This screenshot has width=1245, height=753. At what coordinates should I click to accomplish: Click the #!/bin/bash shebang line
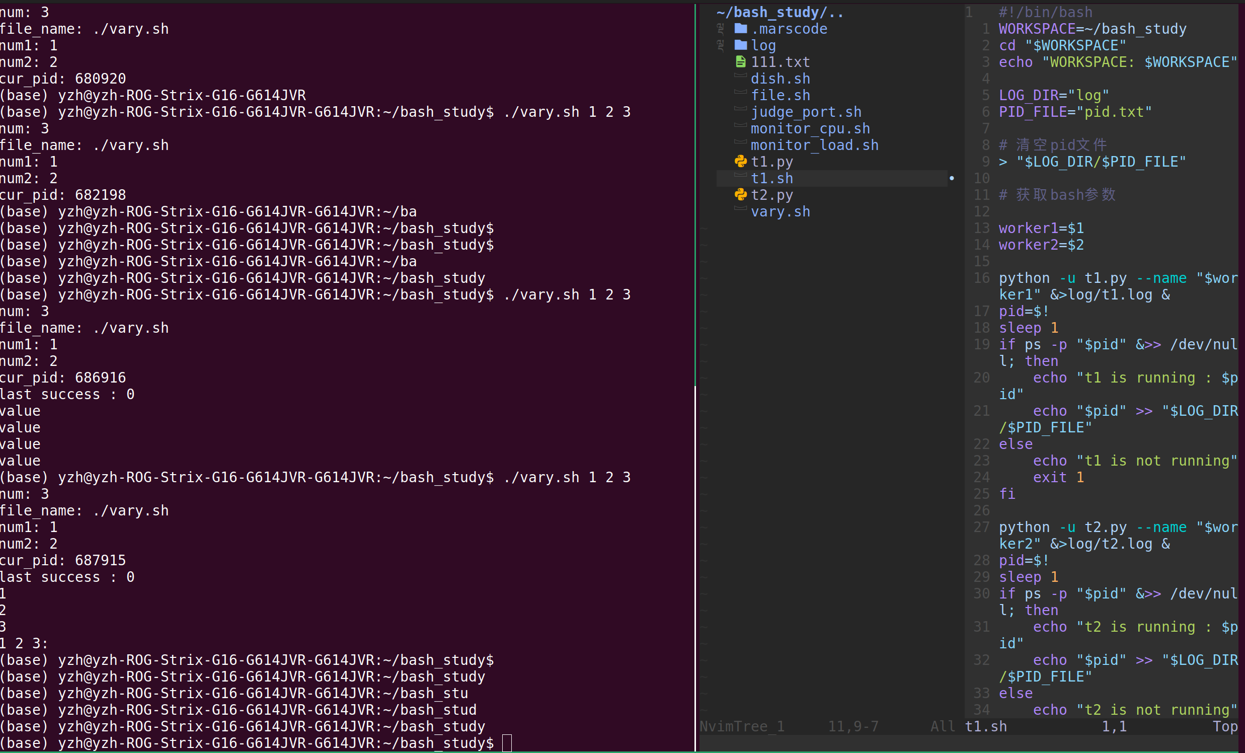[x=1045, y=12]
